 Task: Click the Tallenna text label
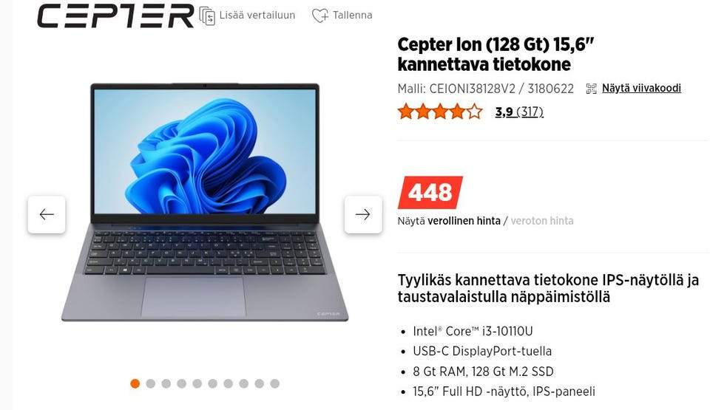click(352, 16)
